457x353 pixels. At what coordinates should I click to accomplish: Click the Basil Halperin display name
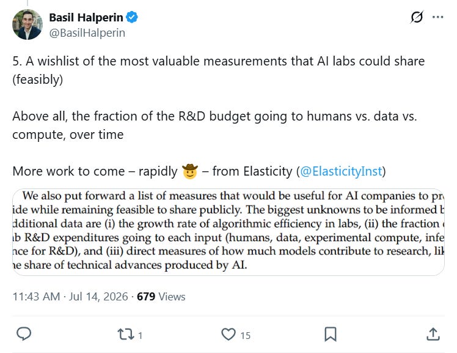coord(86,18)
